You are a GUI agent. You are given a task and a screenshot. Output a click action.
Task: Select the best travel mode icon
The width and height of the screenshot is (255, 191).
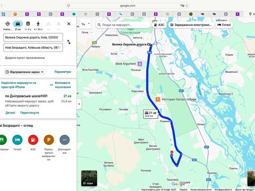(x=7, y=24)
